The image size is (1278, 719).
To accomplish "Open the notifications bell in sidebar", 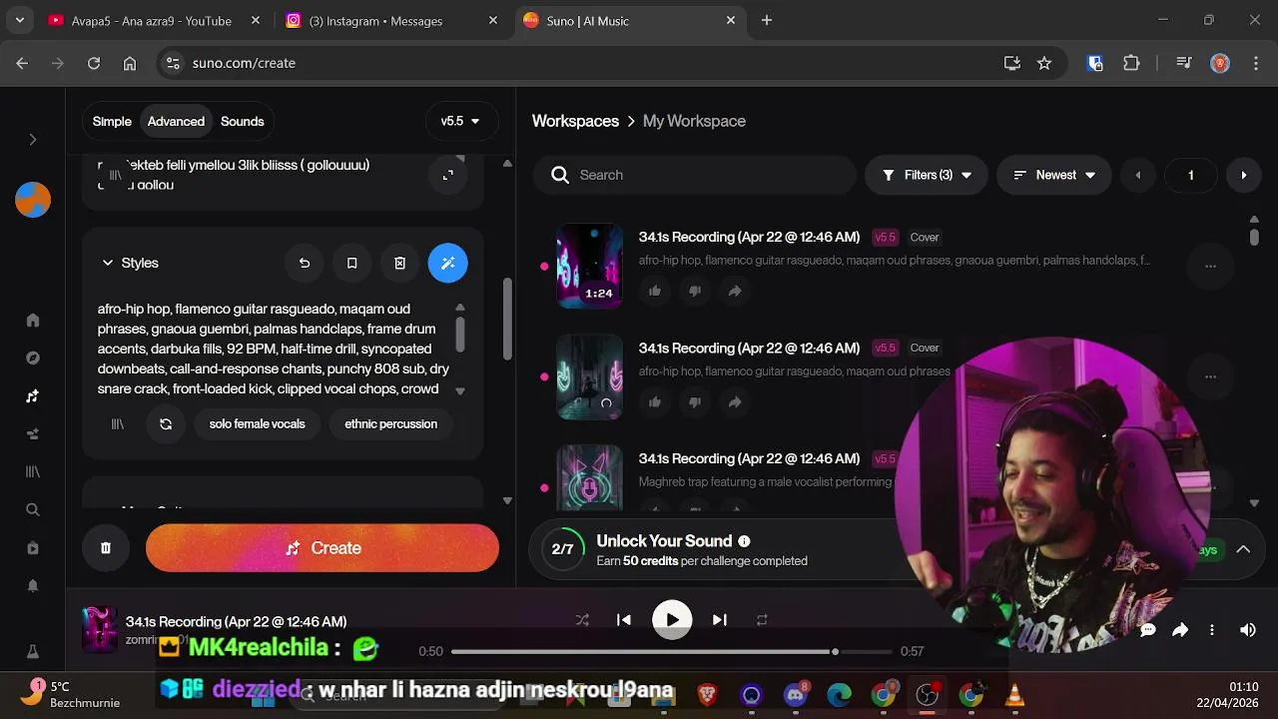I will click(33, 586).
